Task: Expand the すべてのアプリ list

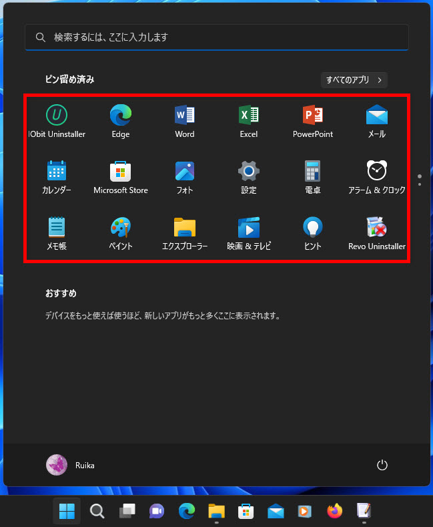Action: click(354, 80)
